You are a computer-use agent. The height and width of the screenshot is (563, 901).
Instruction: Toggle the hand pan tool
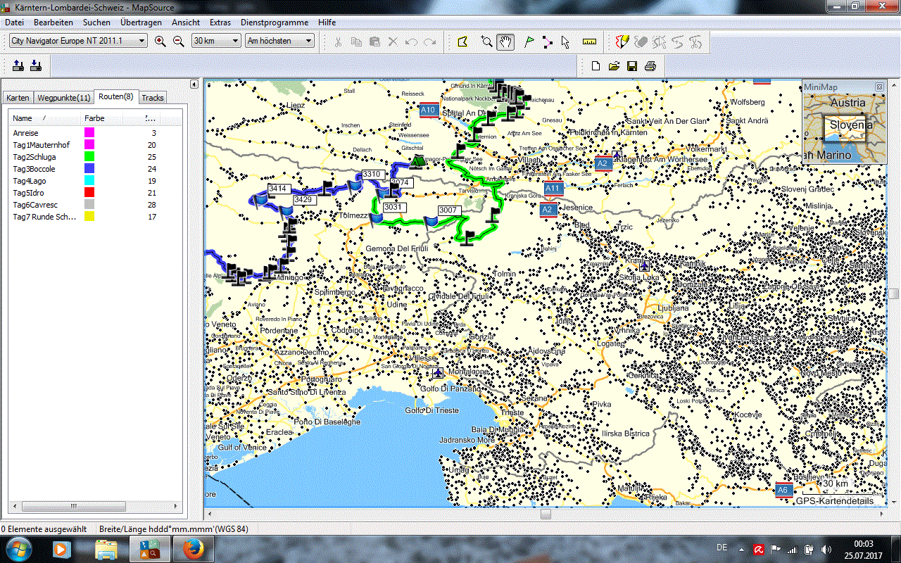coord(505,42)
